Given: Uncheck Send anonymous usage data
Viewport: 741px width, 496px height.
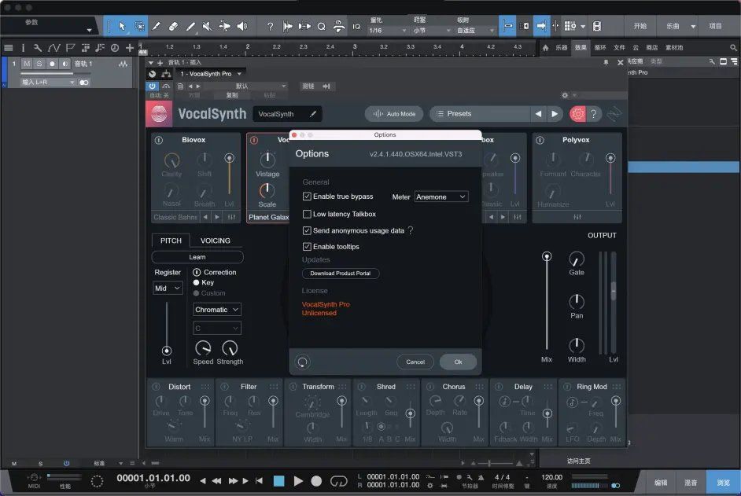Looking at the screenshot, I should pos(307,230).
